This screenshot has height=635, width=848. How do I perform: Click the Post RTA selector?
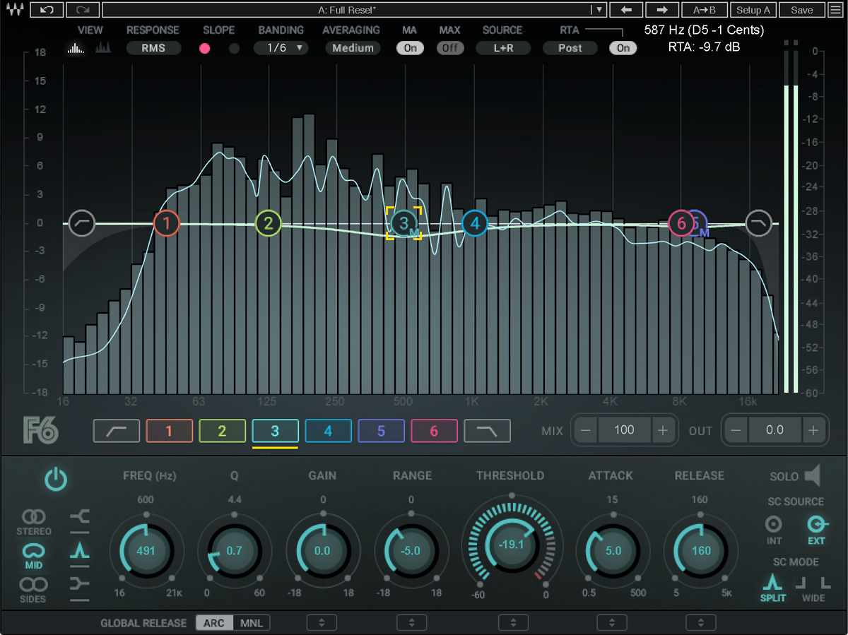click(570, 48)
